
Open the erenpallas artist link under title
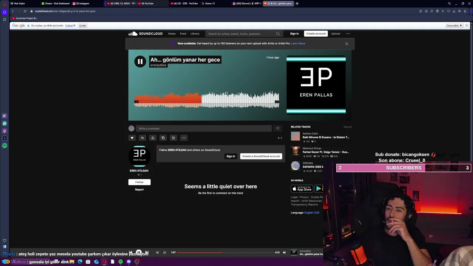click(158, 65)
